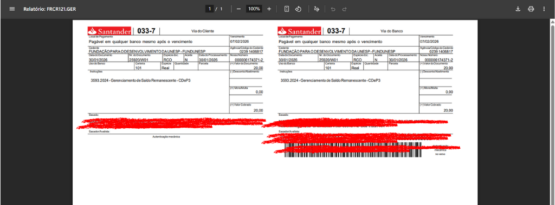Click the due date 07/02/2026 in bank copy
This screenshot has height=205, width=555.
click(429, 41)
